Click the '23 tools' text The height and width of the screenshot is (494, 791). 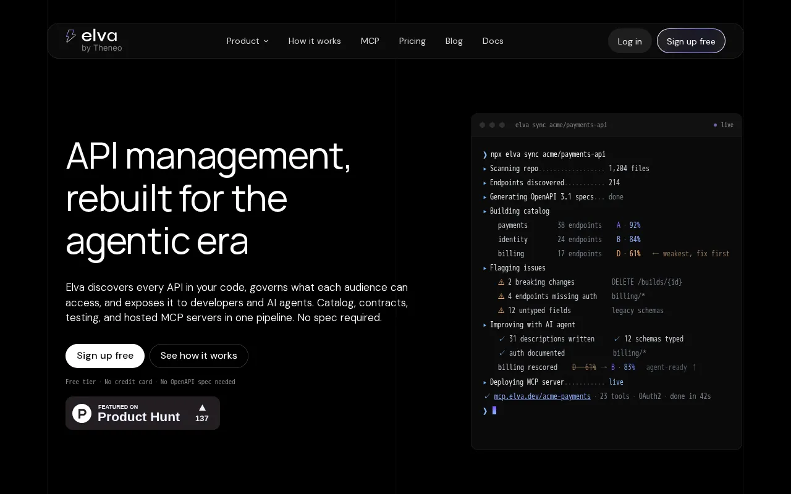[x=615, y=396]
